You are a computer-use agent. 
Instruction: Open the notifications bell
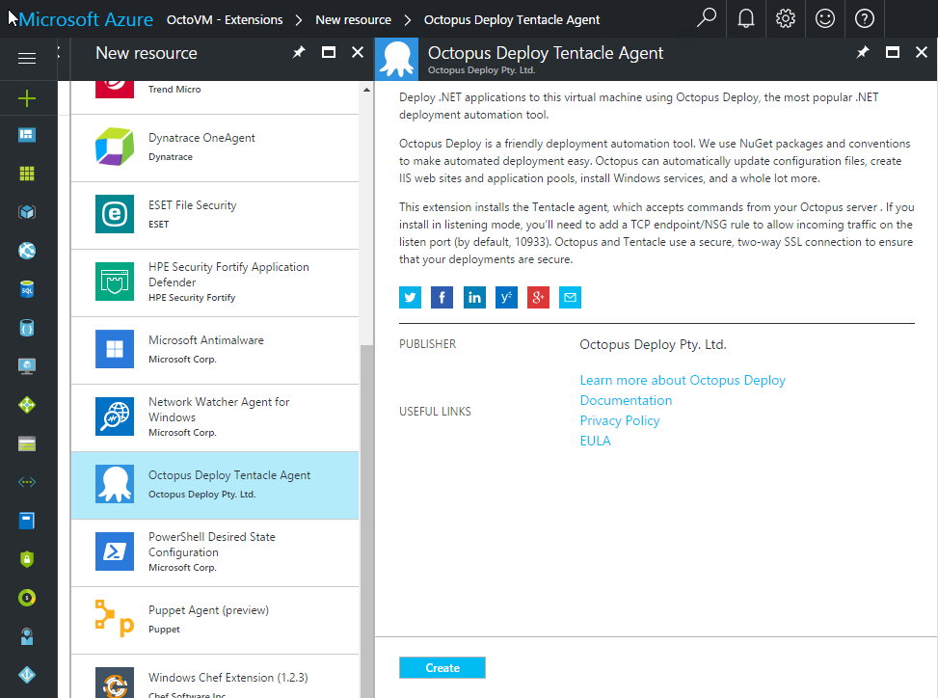point(746,18)
